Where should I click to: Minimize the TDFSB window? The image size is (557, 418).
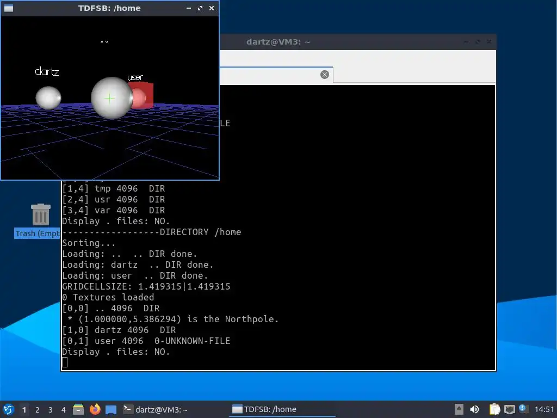pos(189,8)
